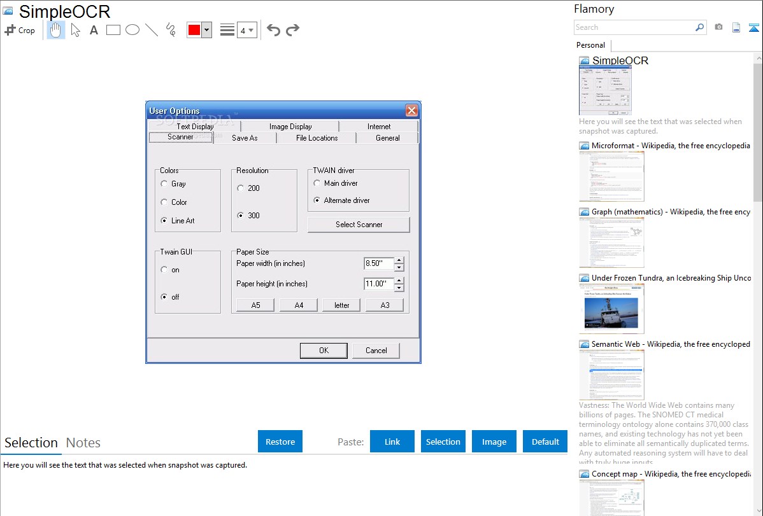Open the line width 4 dropdown
The width and height of the screenshot is (763, 516).
tap(246, 30)
